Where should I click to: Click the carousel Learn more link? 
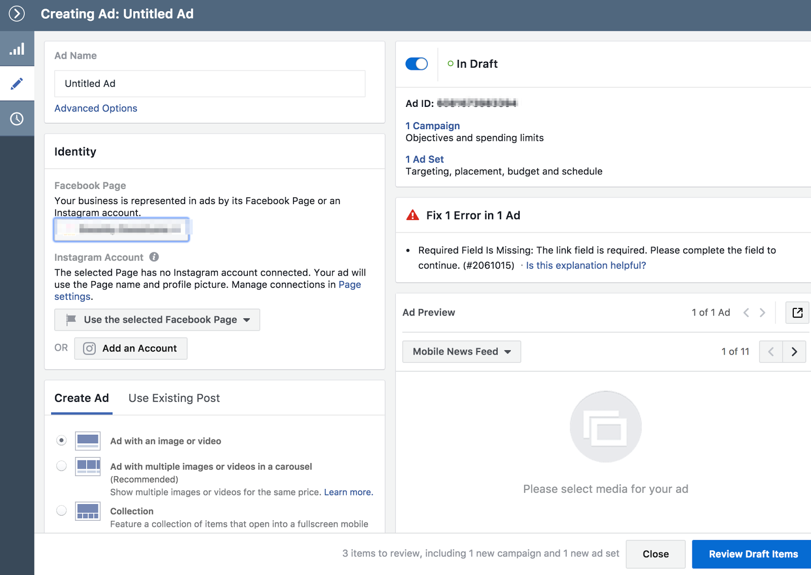[348, 492]
